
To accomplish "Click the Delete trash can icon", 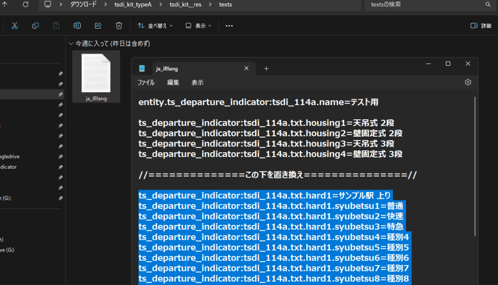I will (x=119, y=26).
